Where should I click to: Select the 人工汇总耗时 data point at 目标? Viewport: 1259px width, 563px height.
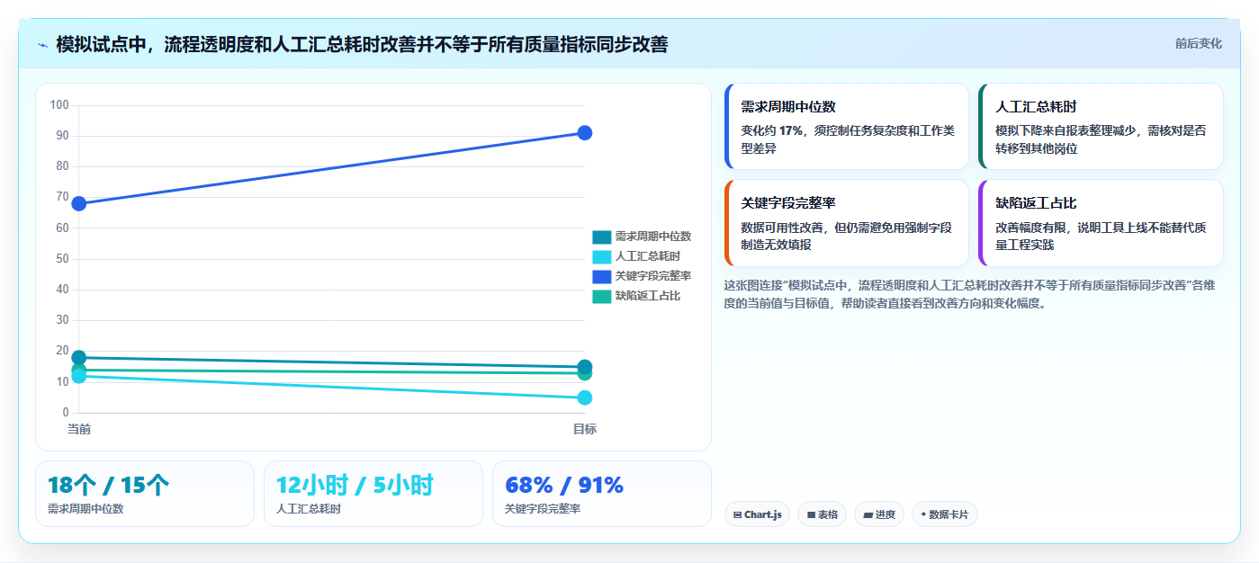(585, 398)
